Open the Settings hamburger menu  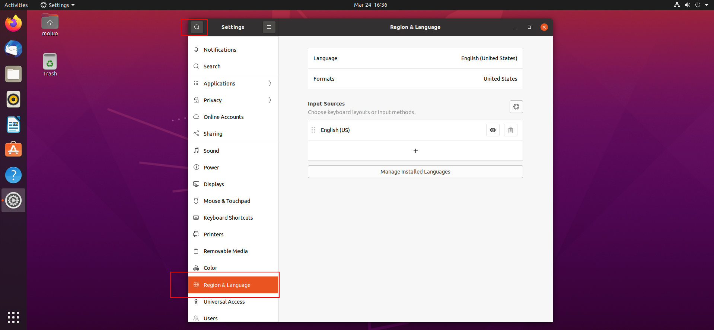[x=269, y=27]
